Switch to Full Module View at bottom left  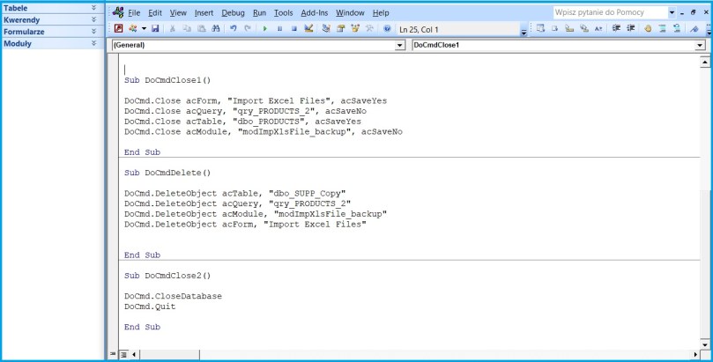123,354
